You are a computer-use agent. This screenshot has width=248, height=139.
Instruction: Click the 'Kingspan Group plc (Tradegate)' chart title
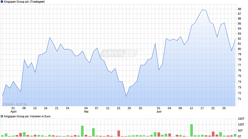[x=24, y=2]
